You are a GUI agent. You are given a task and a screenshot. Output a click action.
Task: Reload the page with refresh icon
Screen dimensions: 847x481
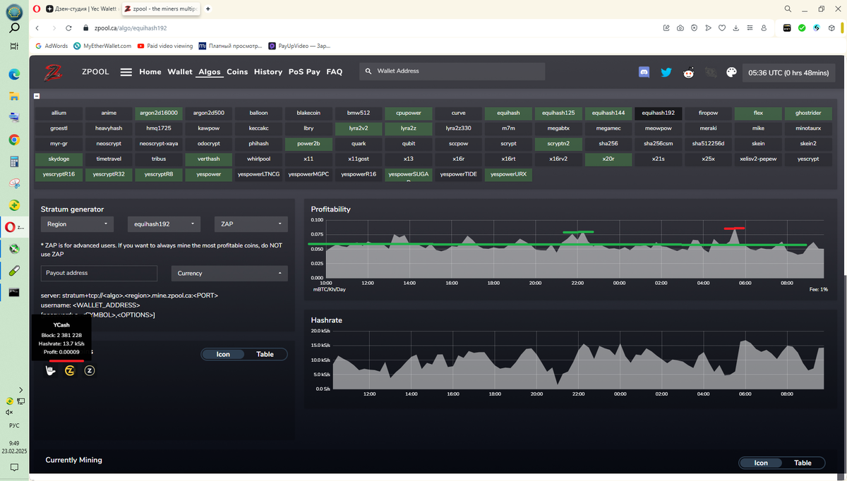click(68, 28)
